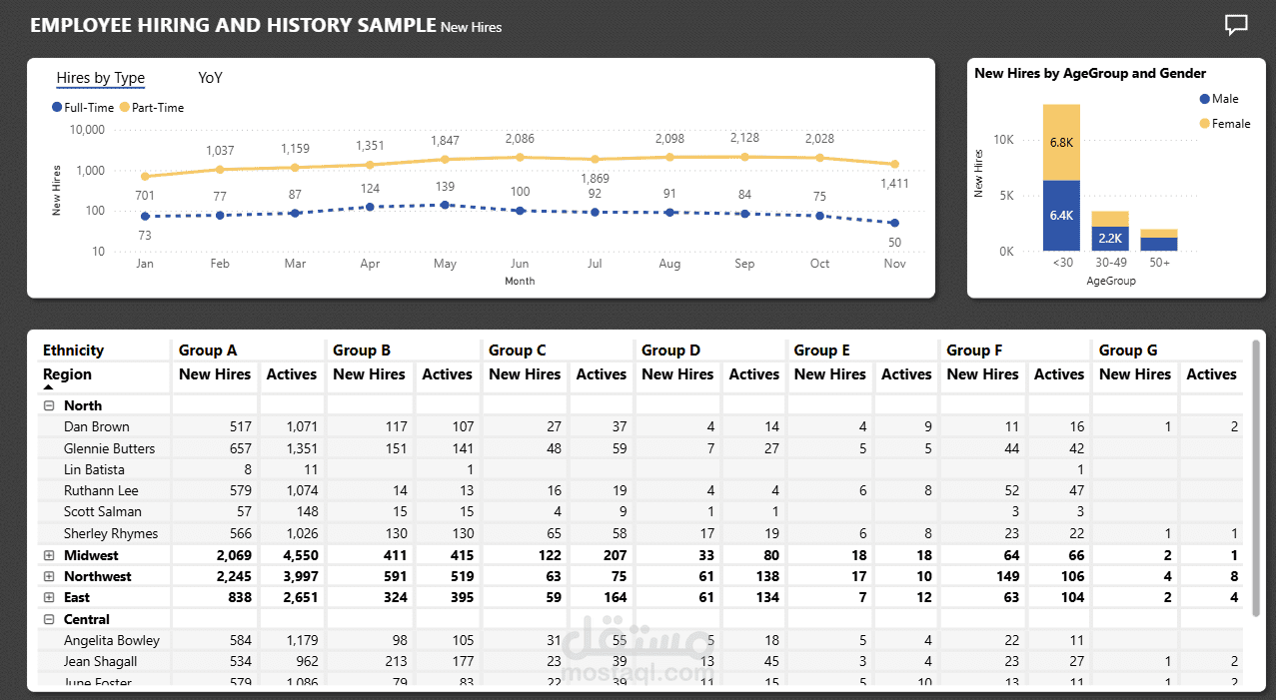Image resolution: width=1276 pixels, height=700 pixels.
Task: Switch to the Hires by Type tab
Action: tap(100, 77)
